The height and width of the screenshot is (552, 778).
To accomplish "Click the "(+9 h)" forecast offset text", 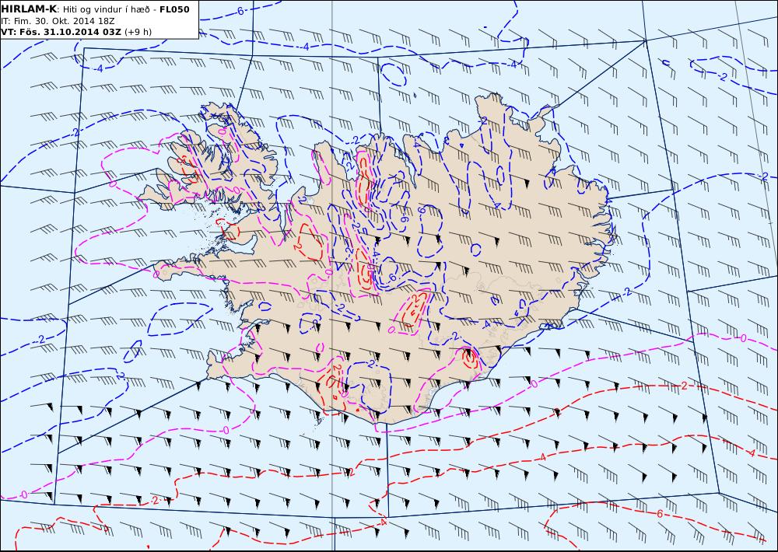I will click(x=138, y=32).
